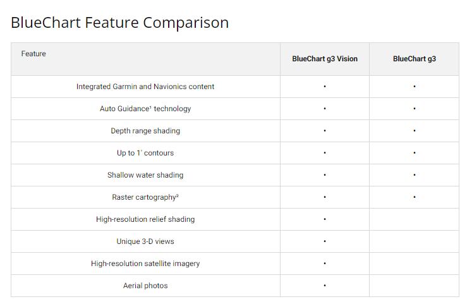Click empty g3 cell for satellite imagery

pyautogui.click(x=415, y=264)
